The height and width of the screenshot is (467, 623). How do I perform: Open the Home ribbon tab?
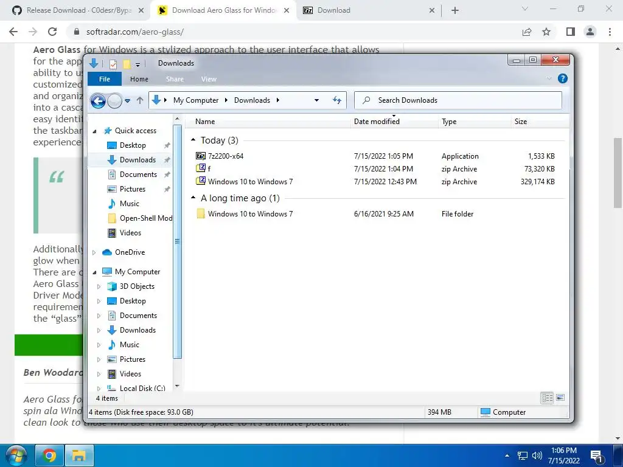point(139,79)
